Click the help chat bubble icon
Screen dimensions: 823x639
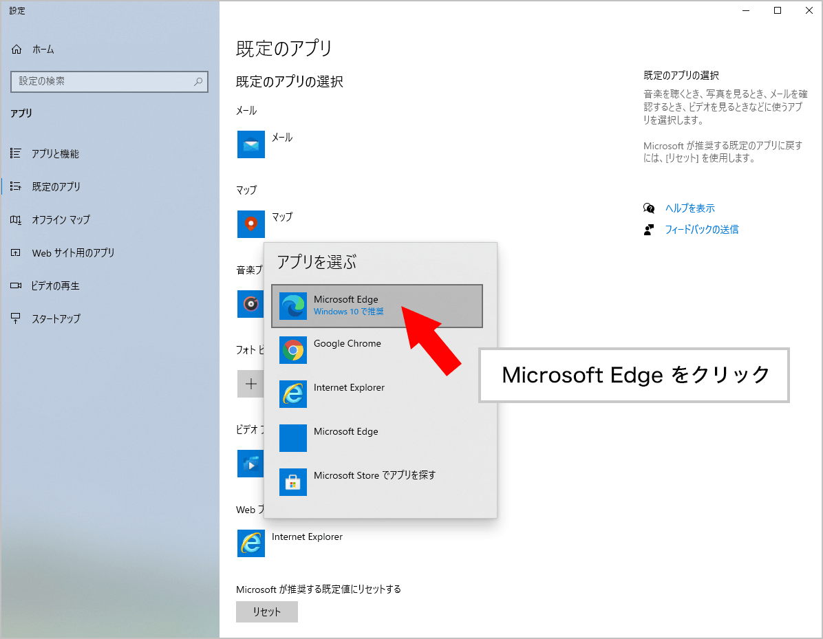(650, 208)
